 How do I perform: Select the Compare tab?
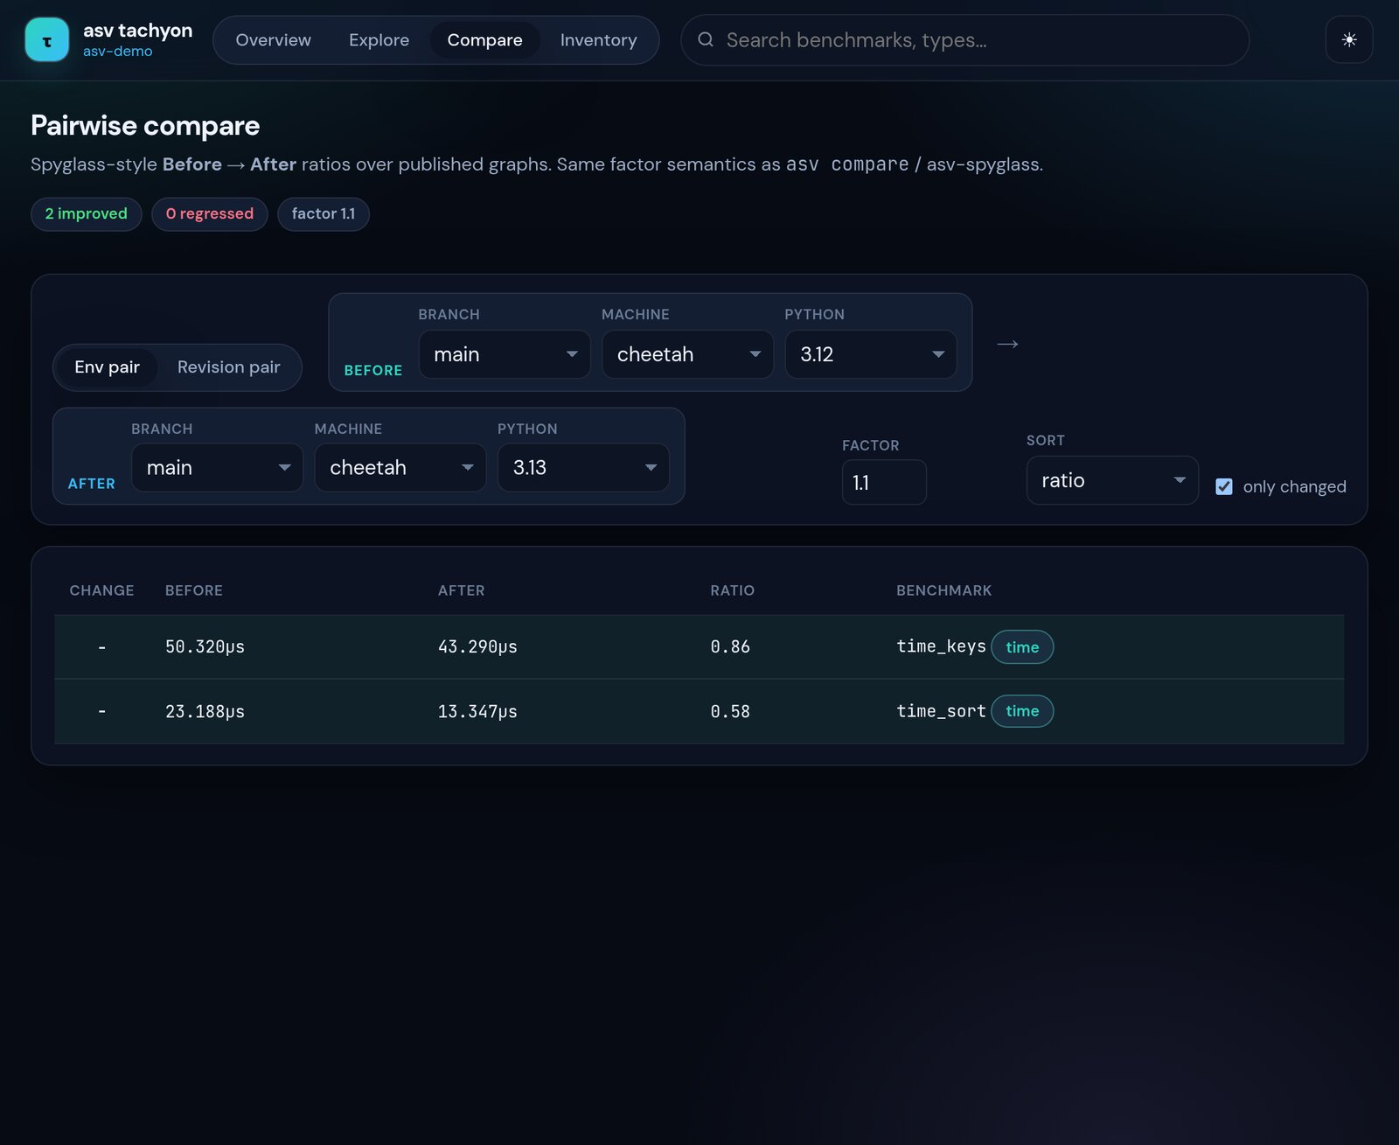tap(484, 39)
